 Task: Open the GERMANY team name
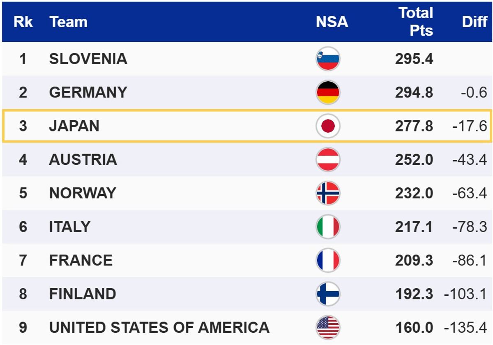pyautogui.click(x=88, y=92)
